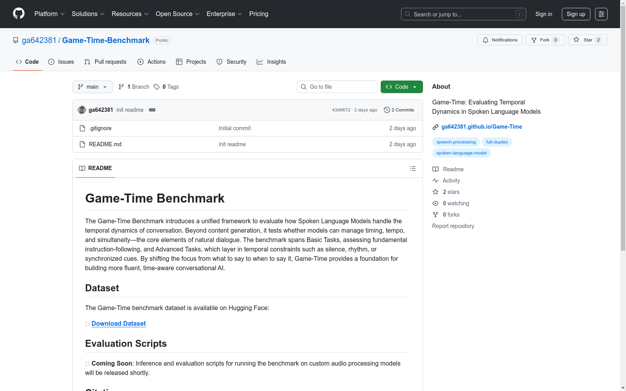
Task: Open the .gitignore file
Action: (x=100, y=128)
